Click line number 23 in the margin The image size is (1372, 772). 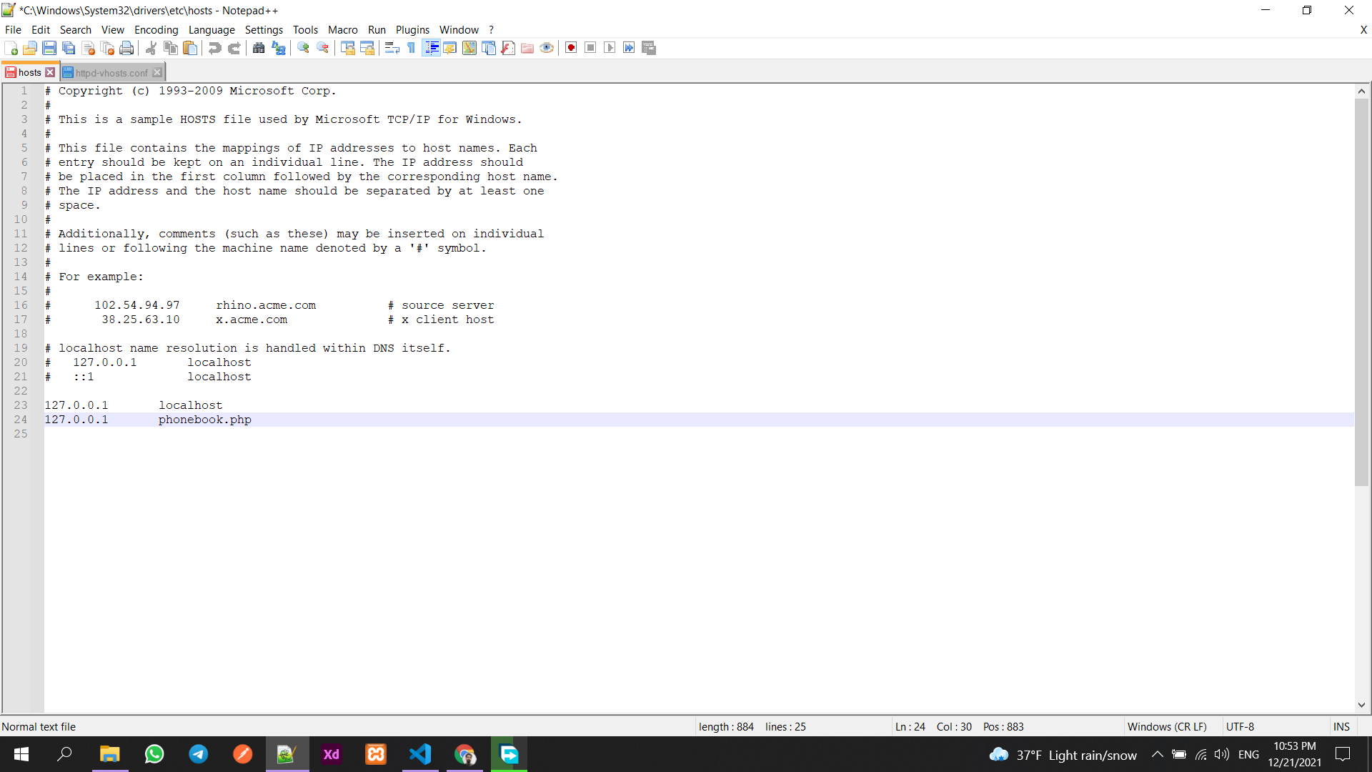coord(21,405)
